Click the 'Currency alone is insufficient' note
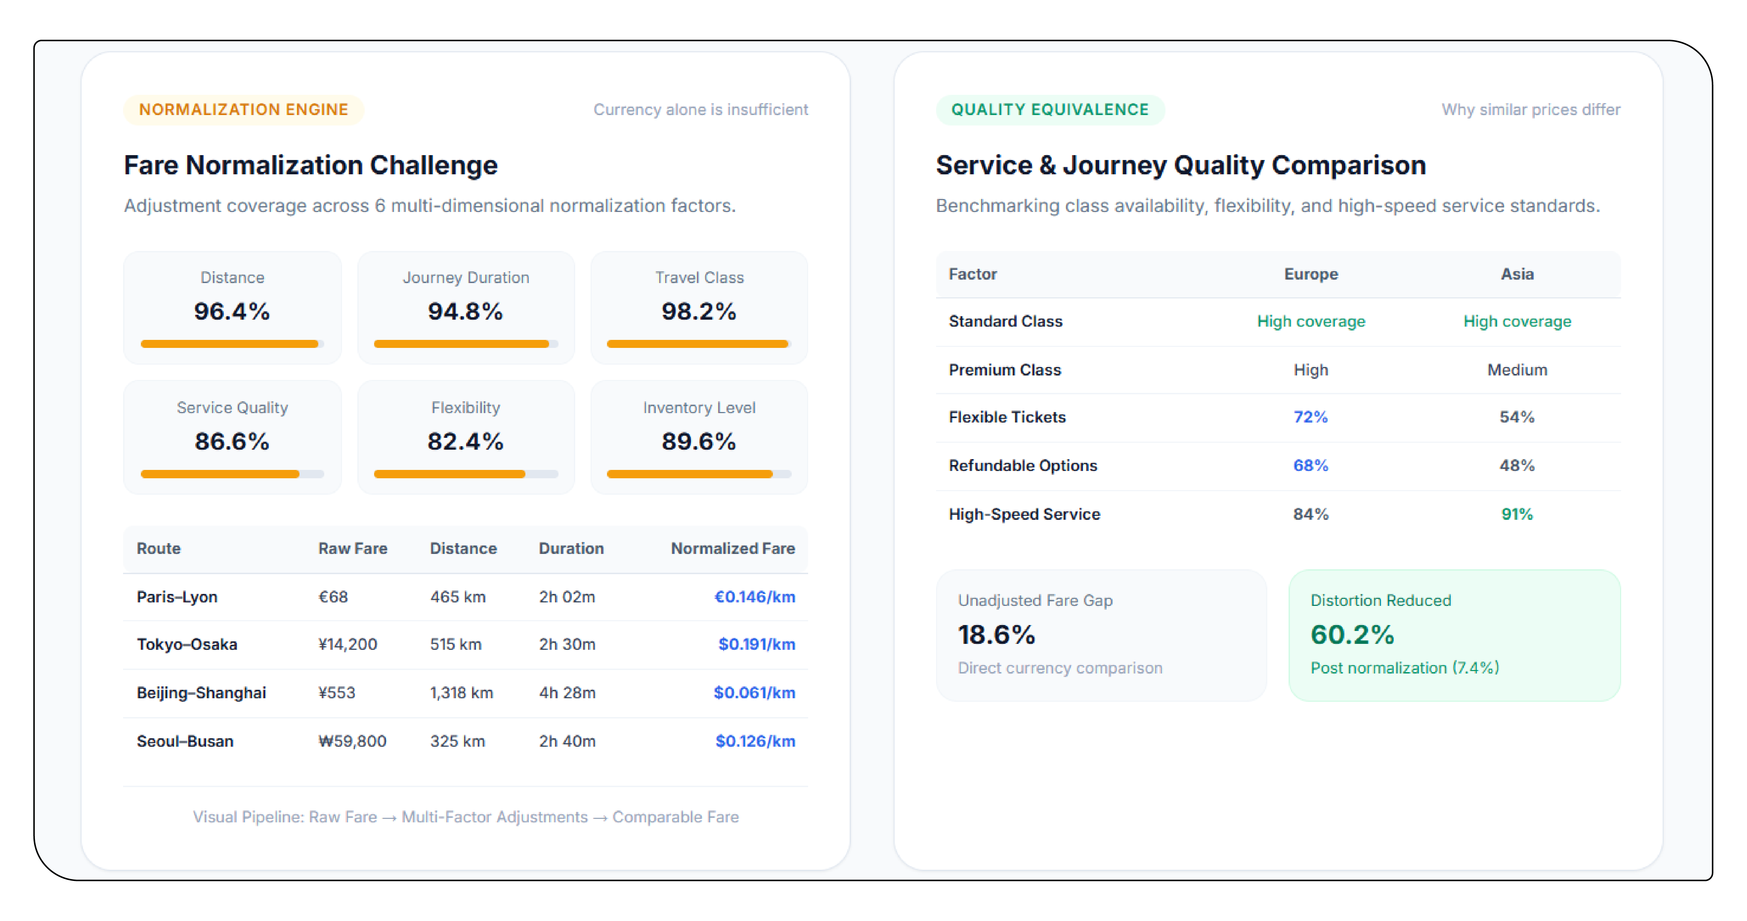The height and width of the screenshot is (921, 1747). [x=700, y=110]
